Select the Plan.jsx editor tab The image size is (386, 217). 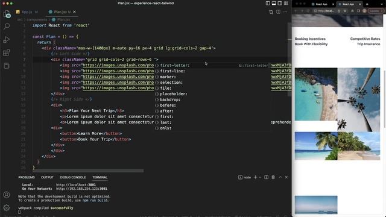click(x=60, y=12)
